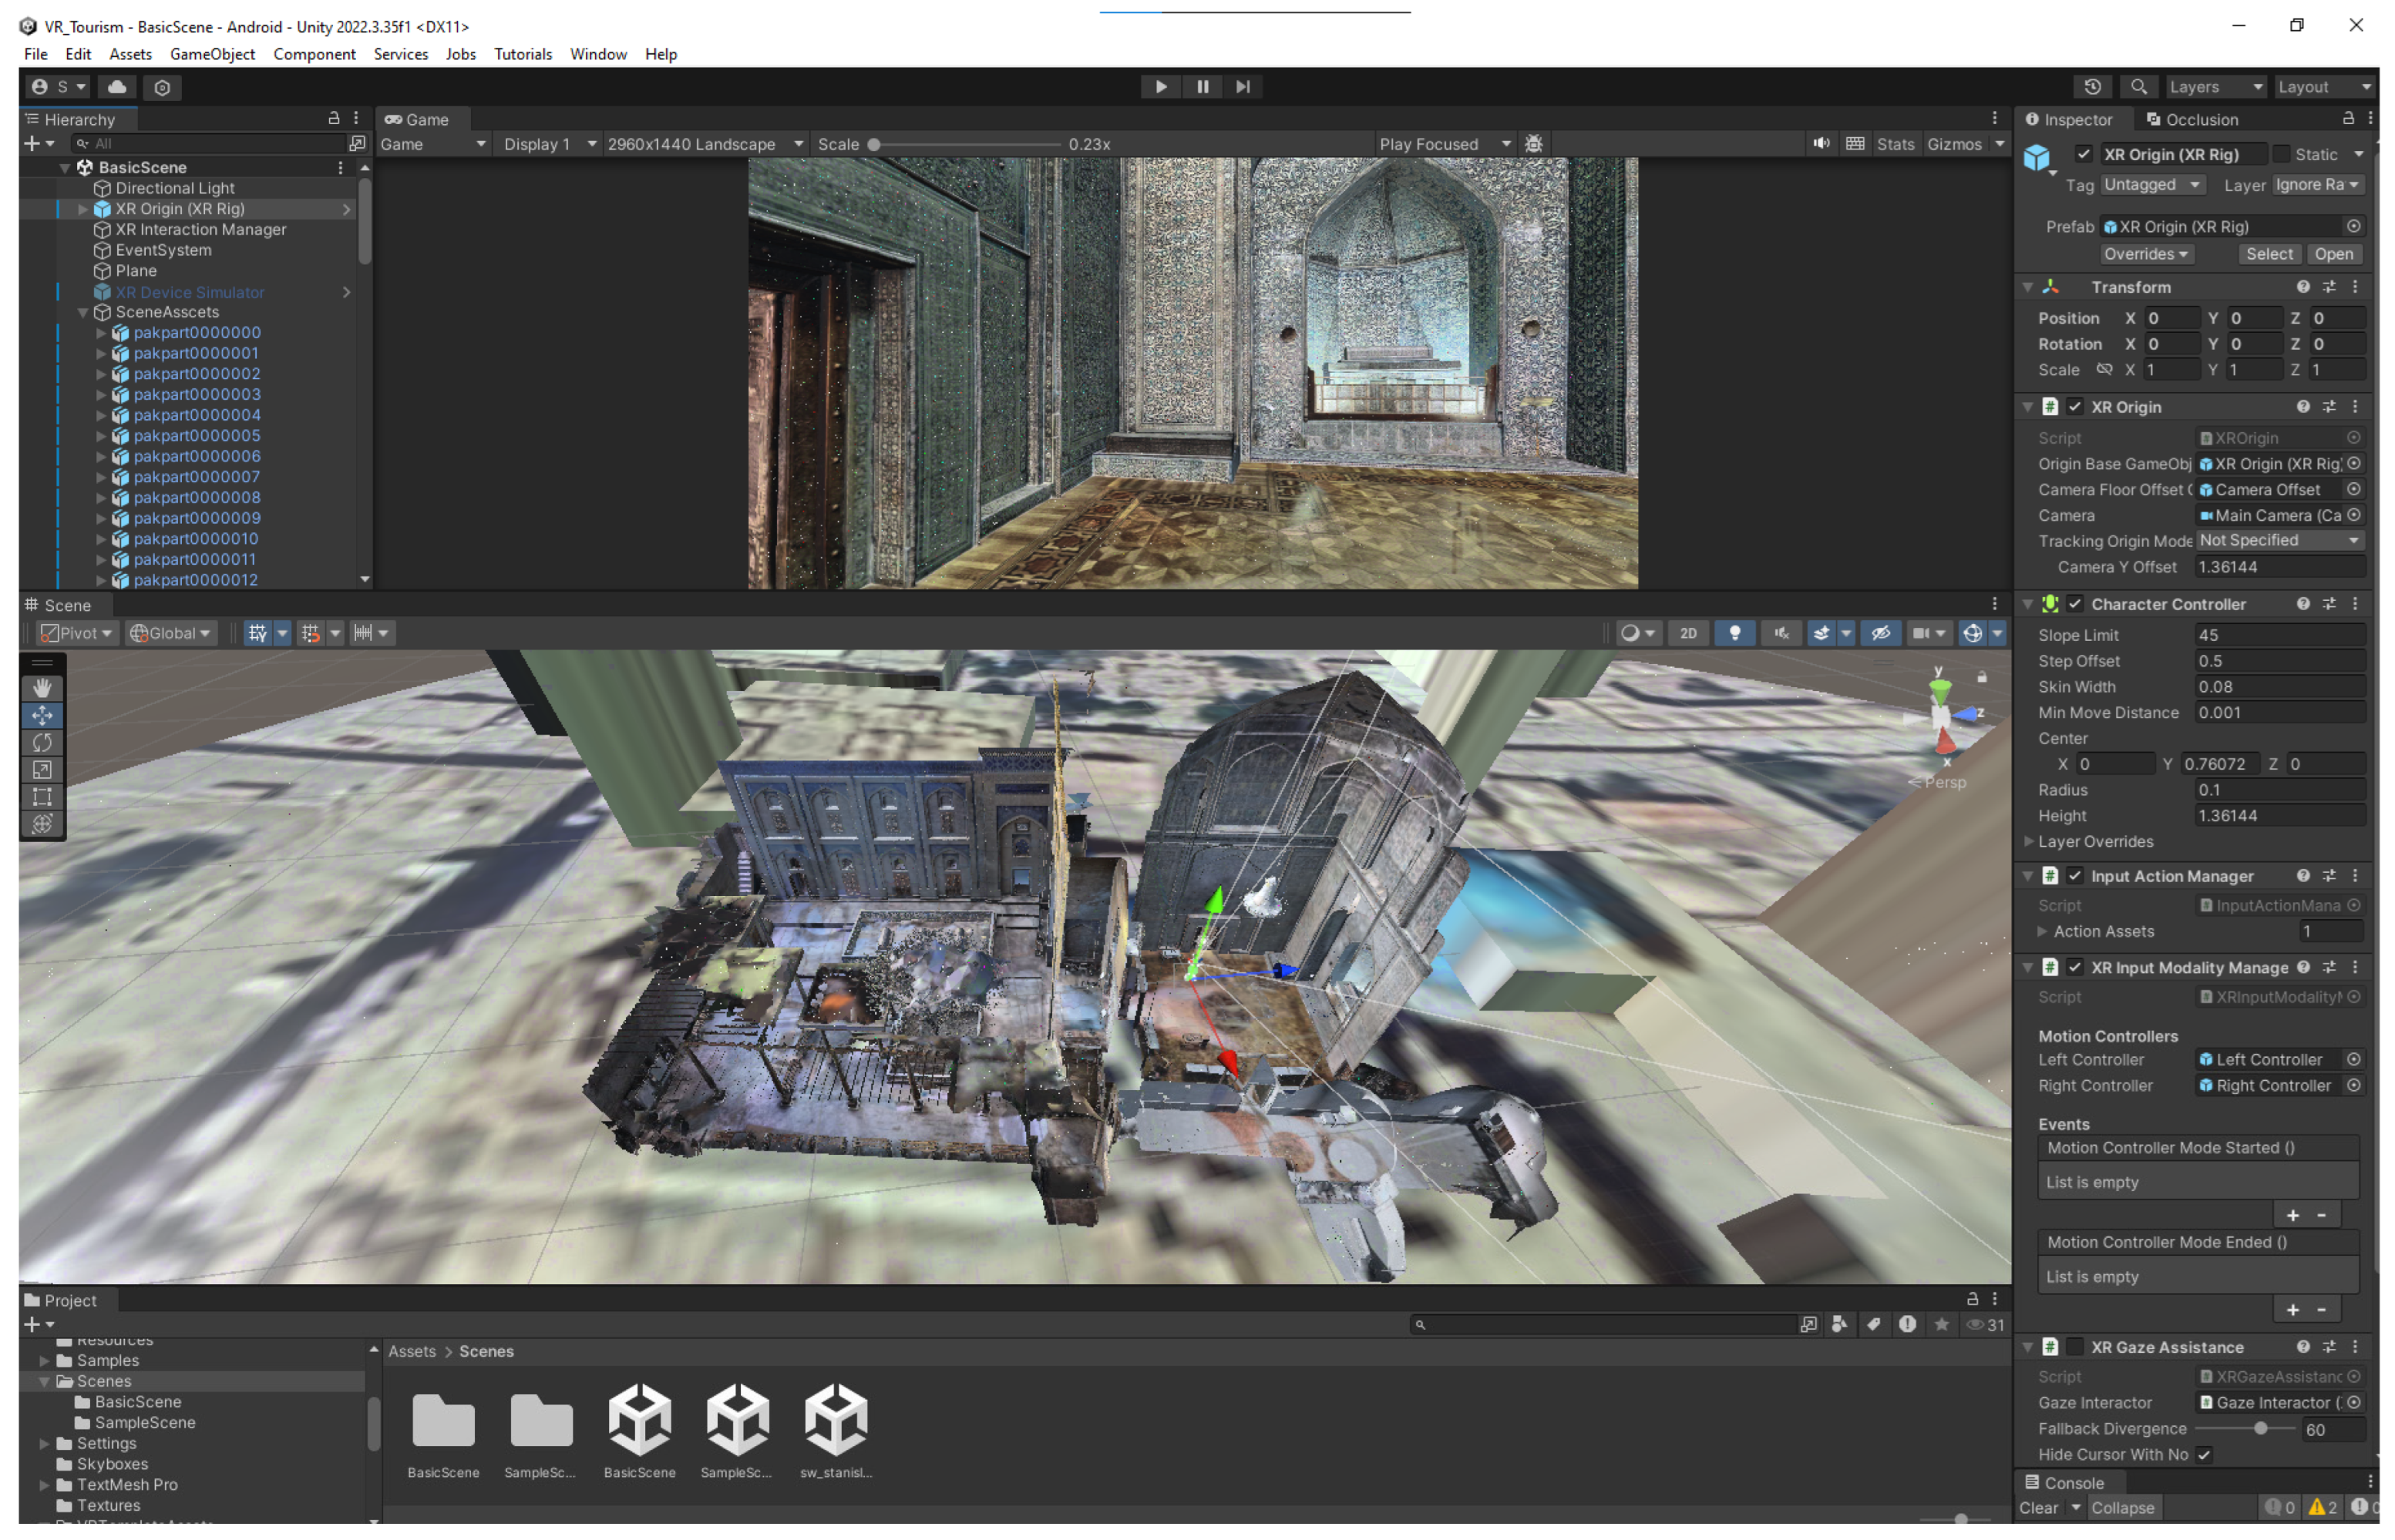Toggle XR Origin (XR Rig) active checkbox
The image size is (2395, 1540).
click(2084, 154)
